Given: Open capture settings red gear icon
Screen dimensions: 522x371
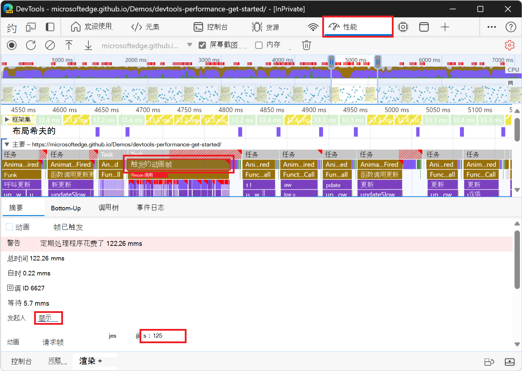Looking at the screenshot, I should tap(509, 45).
